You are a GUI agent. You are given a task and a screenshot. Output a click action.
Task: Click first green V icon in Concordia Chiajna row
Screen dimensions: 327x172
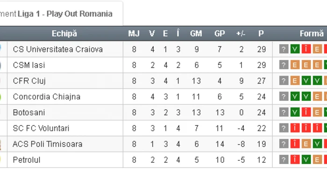[295, 97]
